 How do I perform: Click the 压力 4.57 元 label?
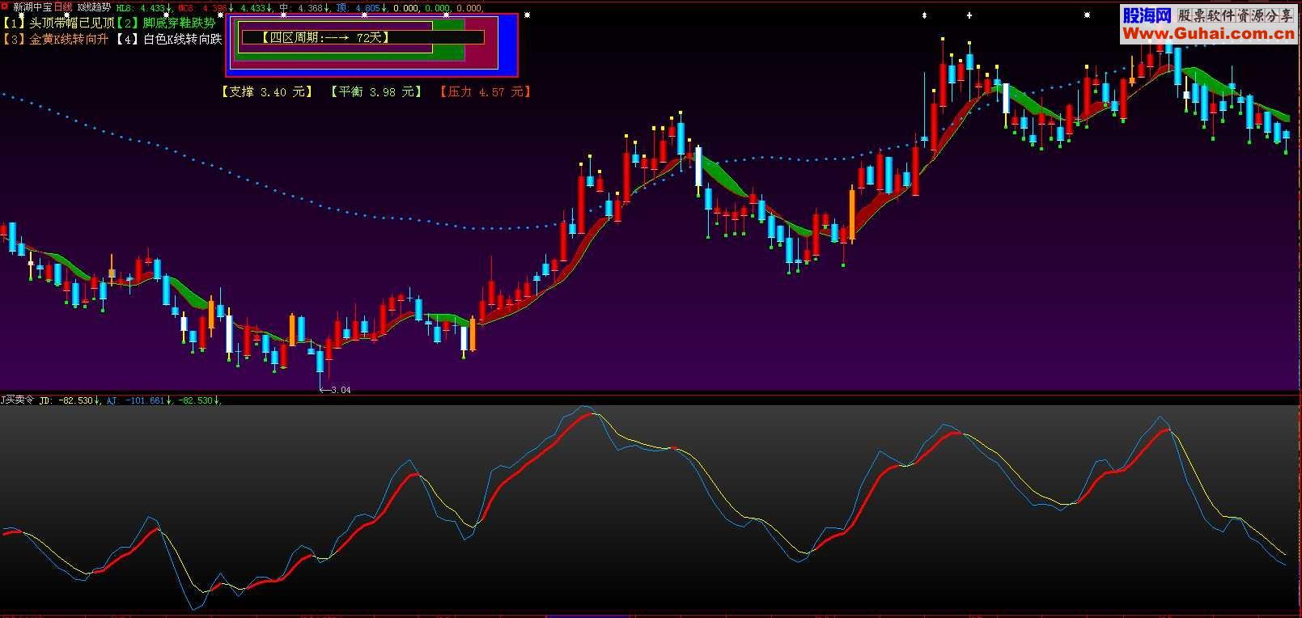click(x=486, y=91)
